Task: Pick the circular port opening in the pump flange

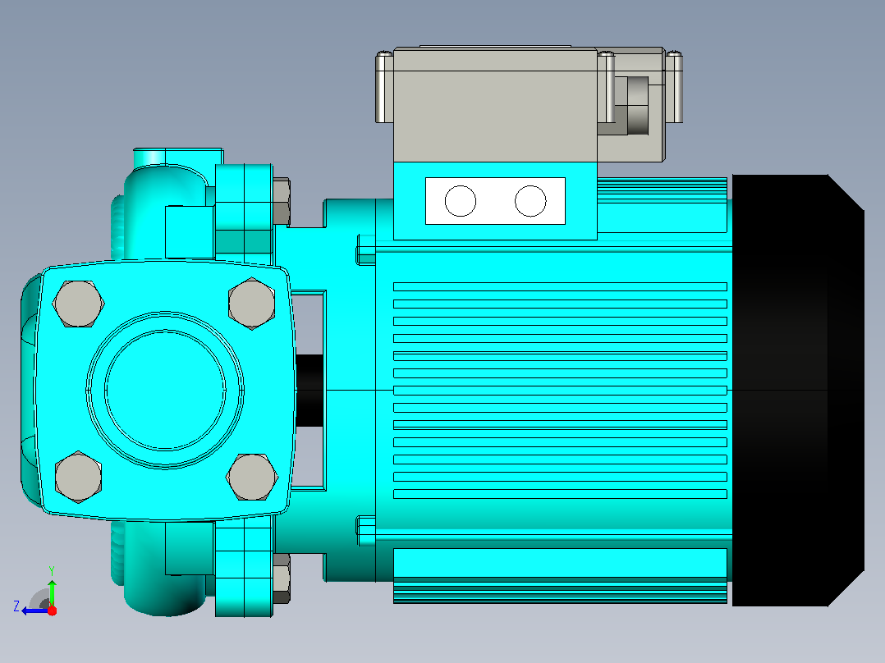Action: 165,390
